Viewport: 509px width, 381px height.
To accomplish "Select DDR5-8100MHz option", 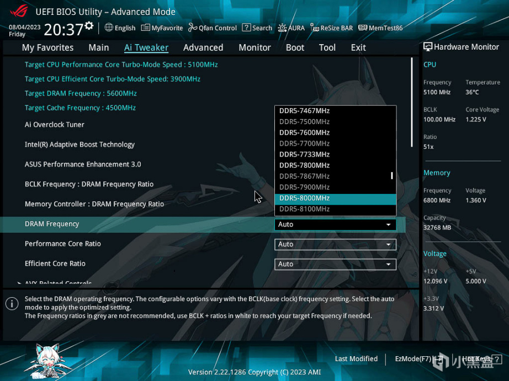I will coord(335,210).
